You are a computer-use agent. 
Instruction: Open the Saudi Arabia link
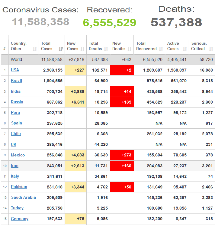point(23,197)
